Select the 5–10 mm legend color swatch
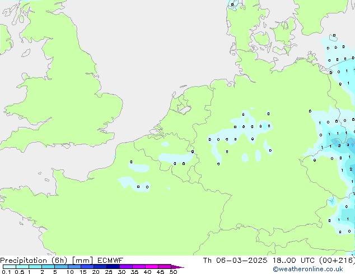 [61, 267]
